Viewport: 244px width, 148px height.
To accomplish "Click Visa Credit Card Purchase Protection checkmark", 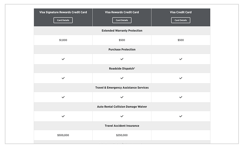I will coord(181,59).
